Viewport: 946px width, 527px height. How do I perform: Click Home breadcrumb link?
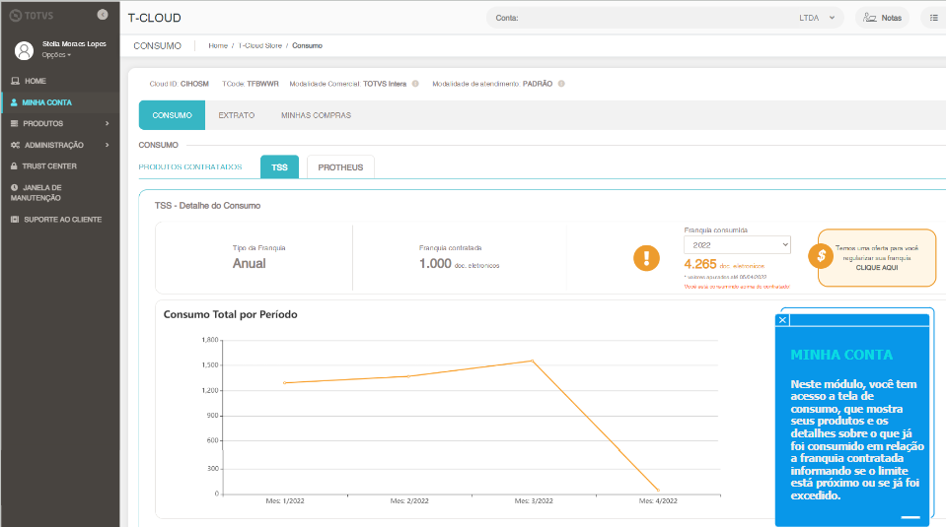pos(218,45)
